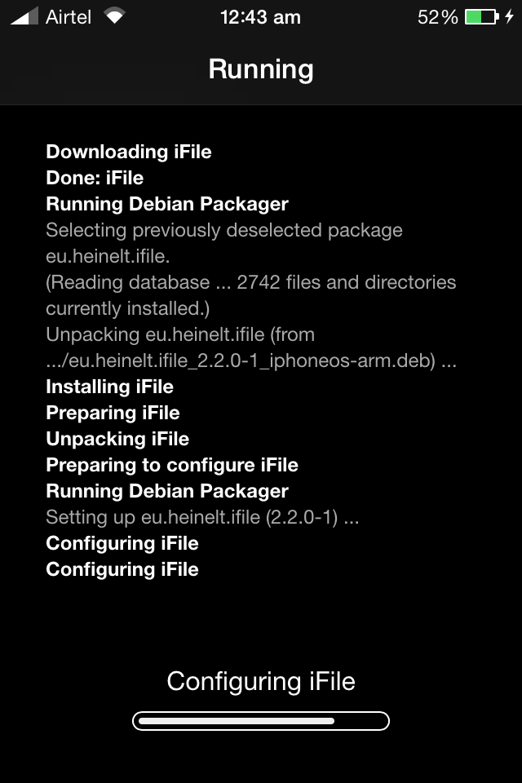
Task: Tap the Preparing to configure iFile line
Action: tap(172, 465)
